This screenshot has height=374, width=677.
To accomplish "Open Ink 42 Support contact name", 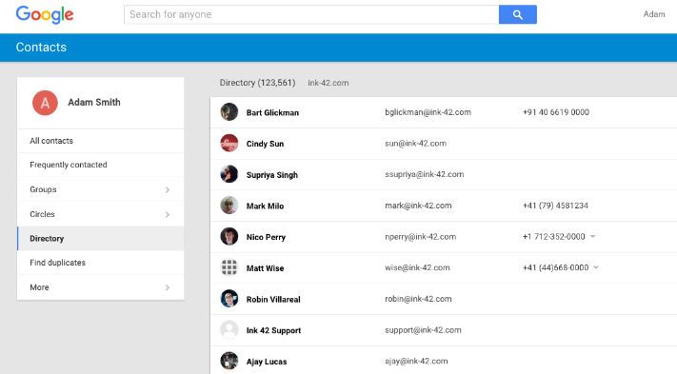I will [273, 330].
